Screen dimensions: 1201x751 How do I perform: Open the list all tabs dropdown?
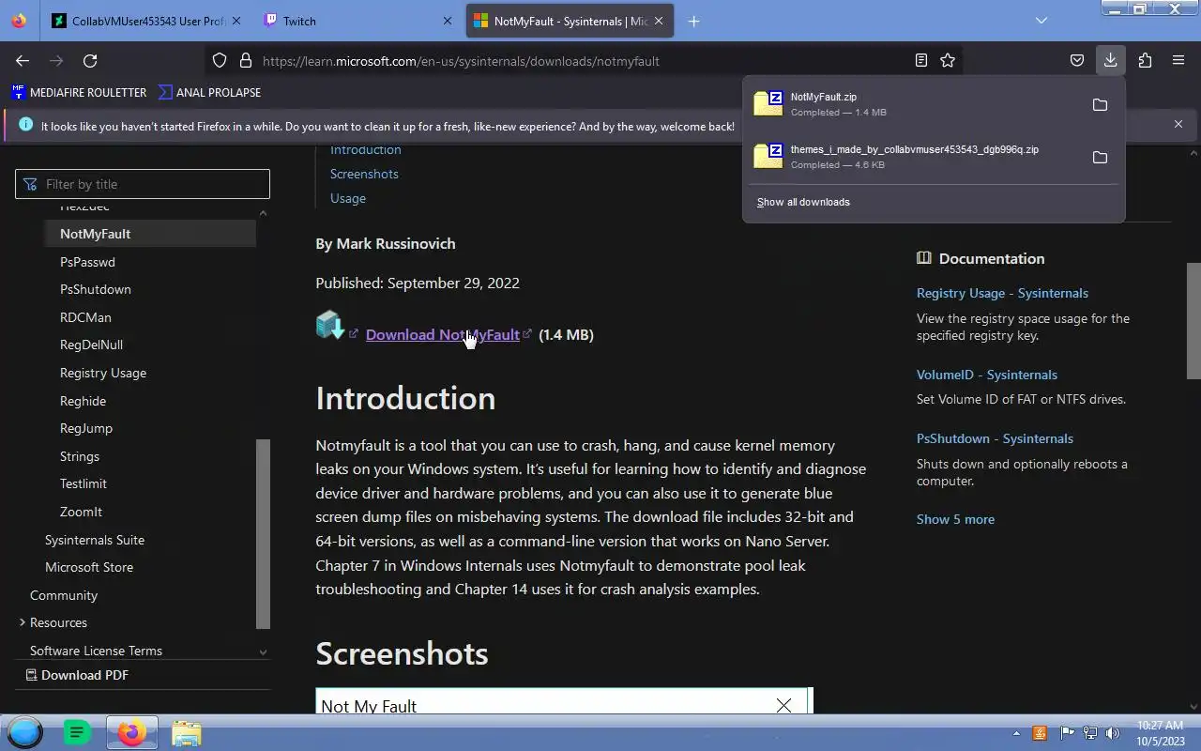pos(1041,21)
